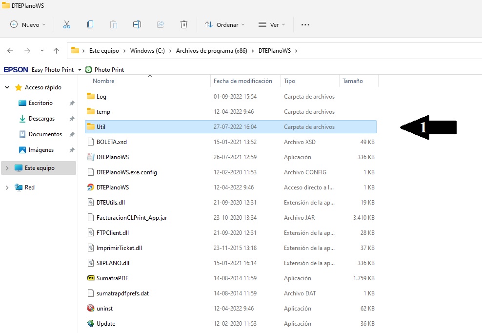
Task: Open the more options ellipsis menu
Action: pyautogui.click(x=305, y=24)
